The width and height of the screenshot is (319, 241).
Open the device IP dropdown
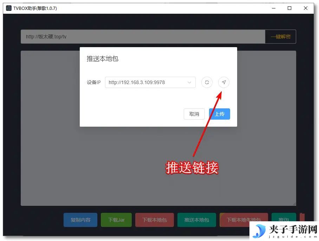coord(150,82)
